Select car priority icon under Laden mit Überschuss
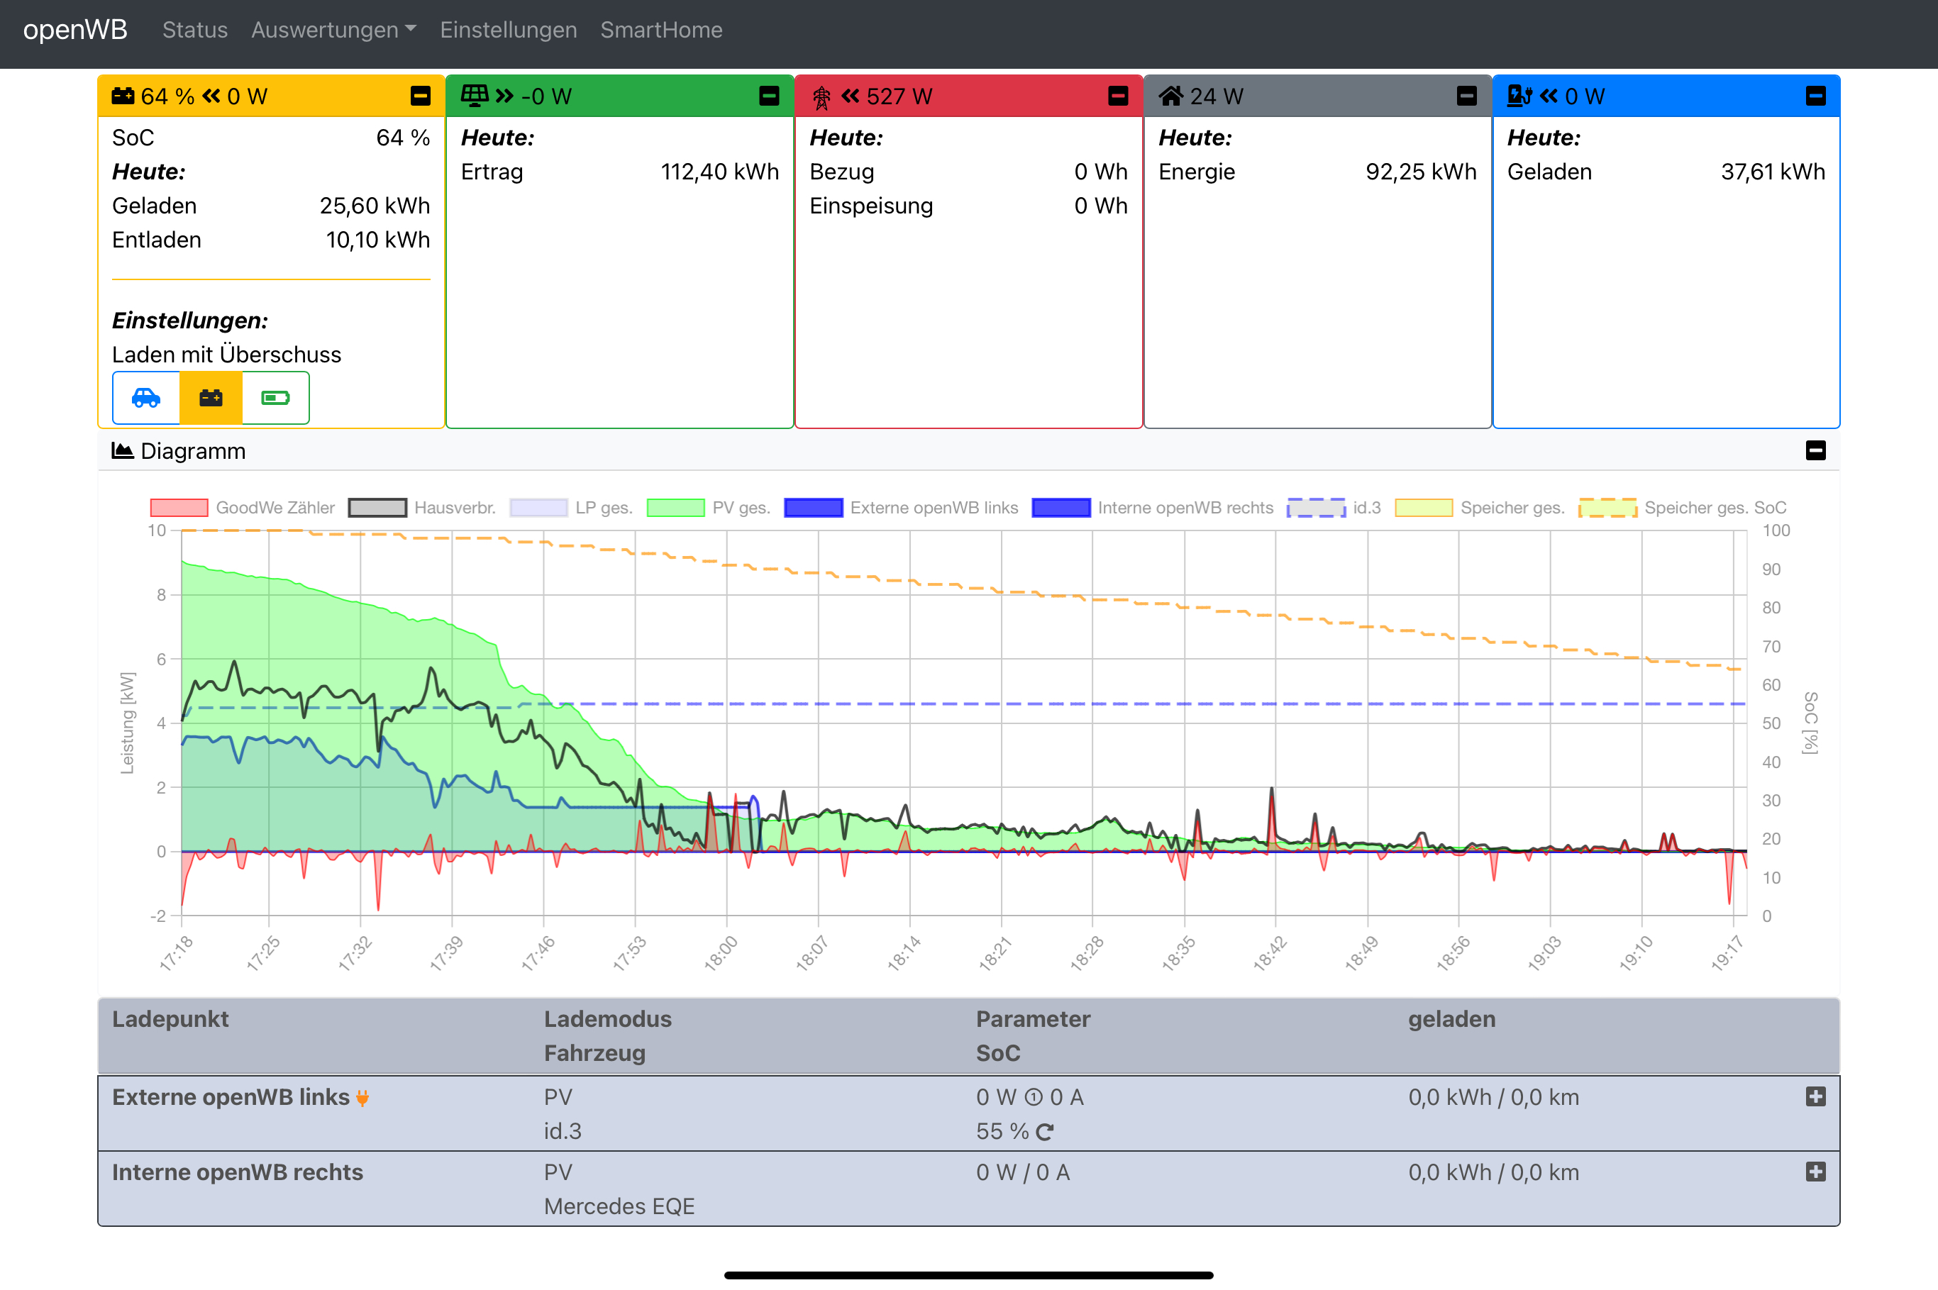This screenshot has width=1938, height=1290. [x=146, y=398]
